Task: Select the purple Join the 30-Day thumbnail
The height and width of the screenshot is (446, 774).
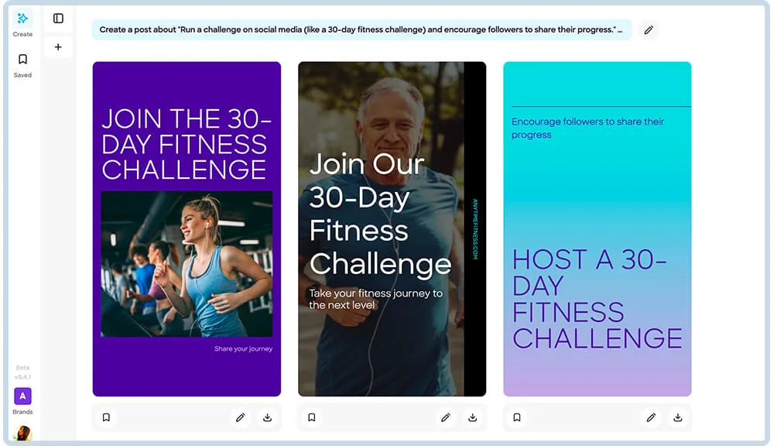Action: 187,228
